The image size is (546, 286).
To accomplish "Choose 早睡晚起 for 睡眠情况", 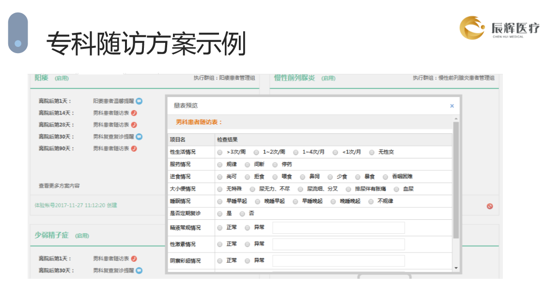I will pyautogui.click(x=296, y=201).
